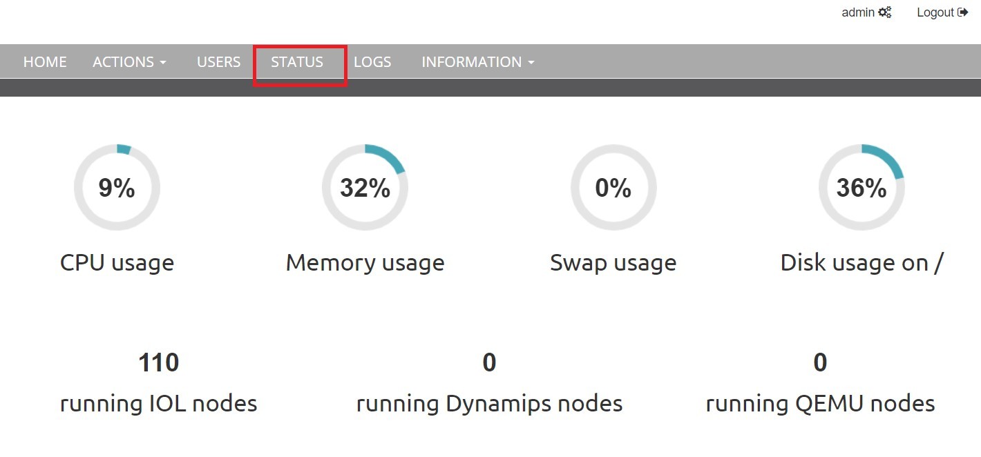The height and width of the screenshot is (457, 981).
Task: Click the caret next to ACTIONS
Action: [163, 63]
